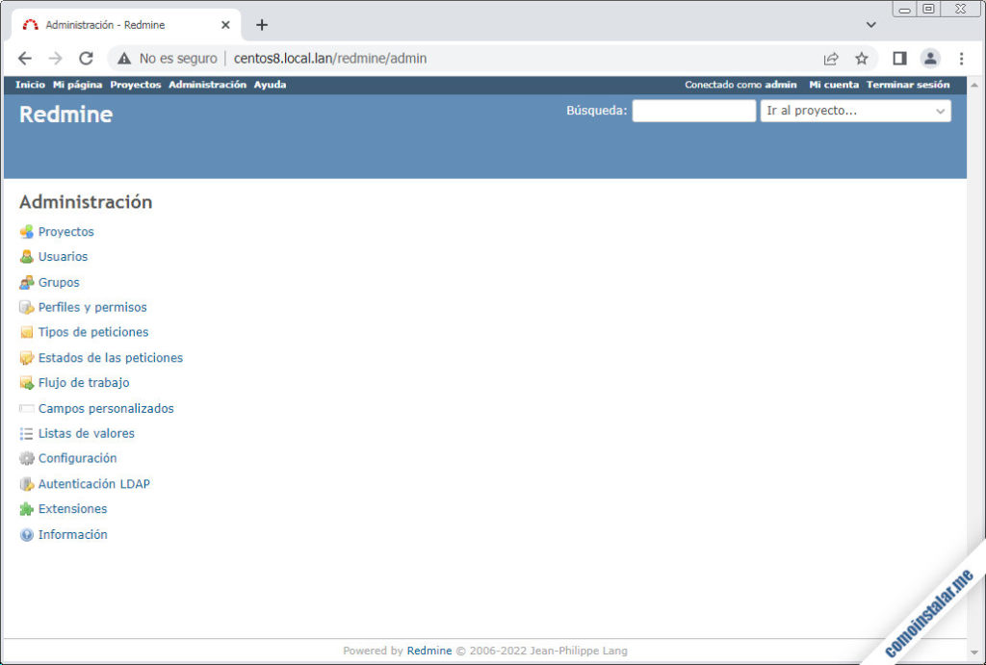Open Perfiles y permisos via its icon
The width and height of the screenshot is (986, 665).
coord(26,307)
